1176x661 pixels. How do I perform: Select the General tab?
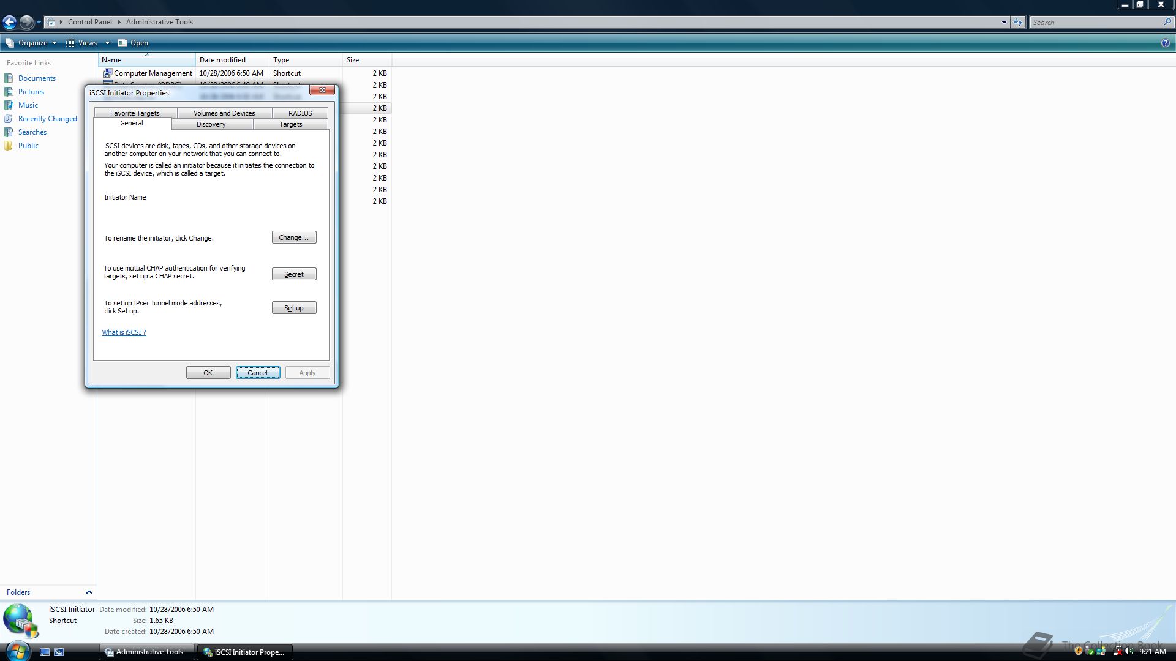pos(132,124)
